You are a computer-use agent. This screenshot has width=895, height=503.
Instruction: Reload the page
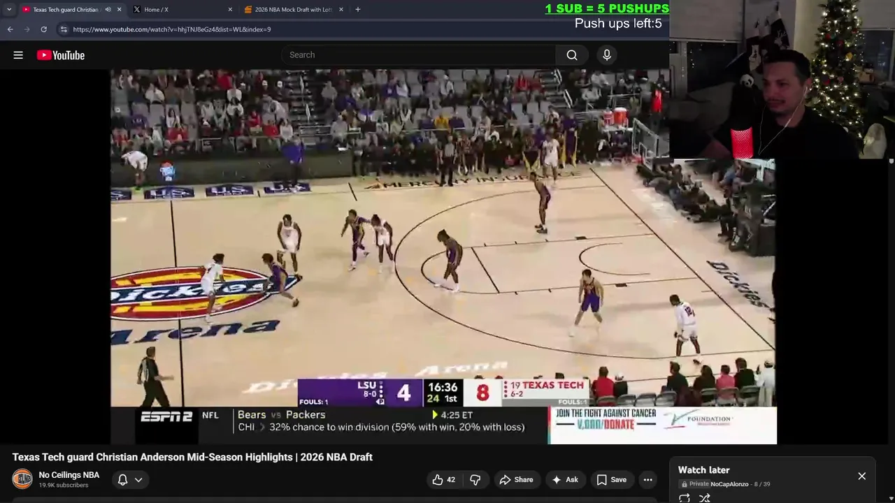[x=43, y=29]
